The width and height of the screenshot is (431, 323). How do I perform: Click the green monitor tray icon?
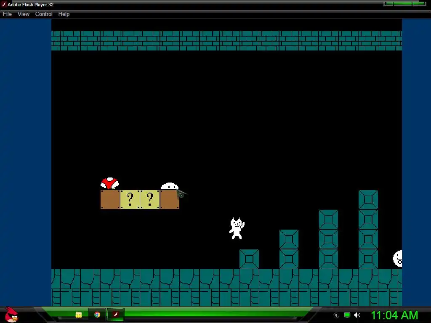click(347, 315)
